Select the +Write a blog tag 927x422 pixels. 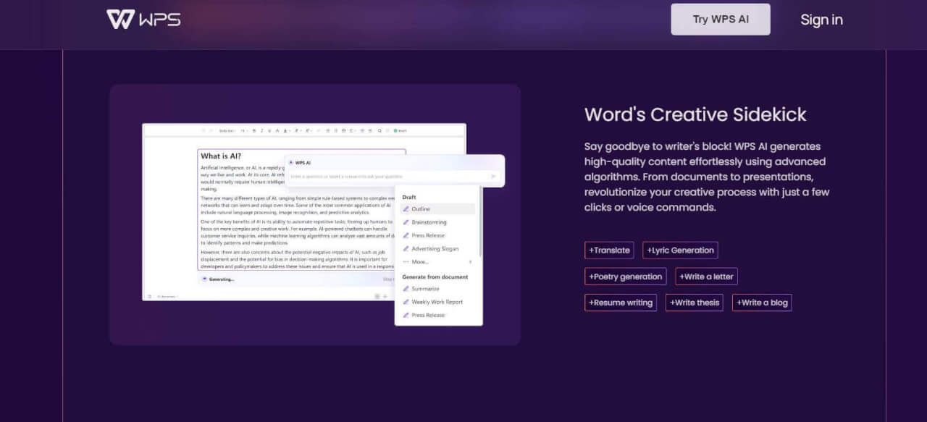[x=762, y=303]
